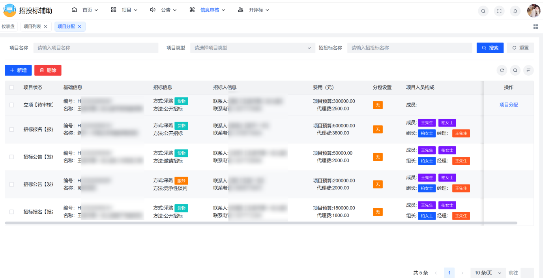Select the checkbox for the 立项【待审核】 row

[11, 106]
